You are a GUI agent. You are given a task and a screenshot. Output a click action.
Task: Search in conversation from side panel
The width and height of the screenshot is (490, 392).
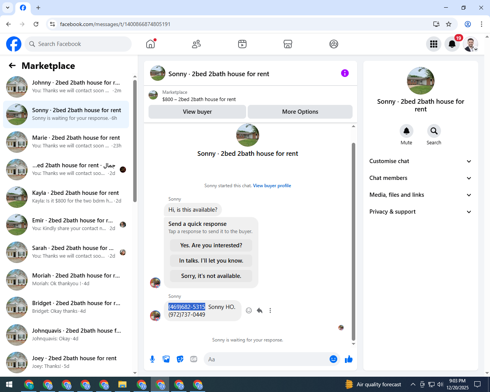434,131
